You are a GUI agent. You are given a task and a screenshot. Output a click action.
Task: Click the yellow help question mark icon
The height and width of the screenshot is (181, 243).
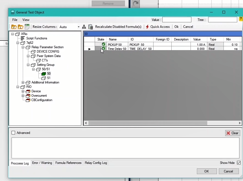241,19
